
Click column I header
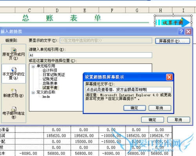[x=183, y=10]
